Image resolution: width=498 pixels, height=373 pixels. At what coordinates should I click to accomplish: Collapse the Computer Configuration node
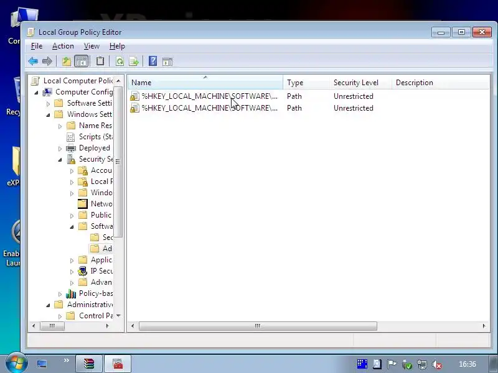[x=36, y=92]
